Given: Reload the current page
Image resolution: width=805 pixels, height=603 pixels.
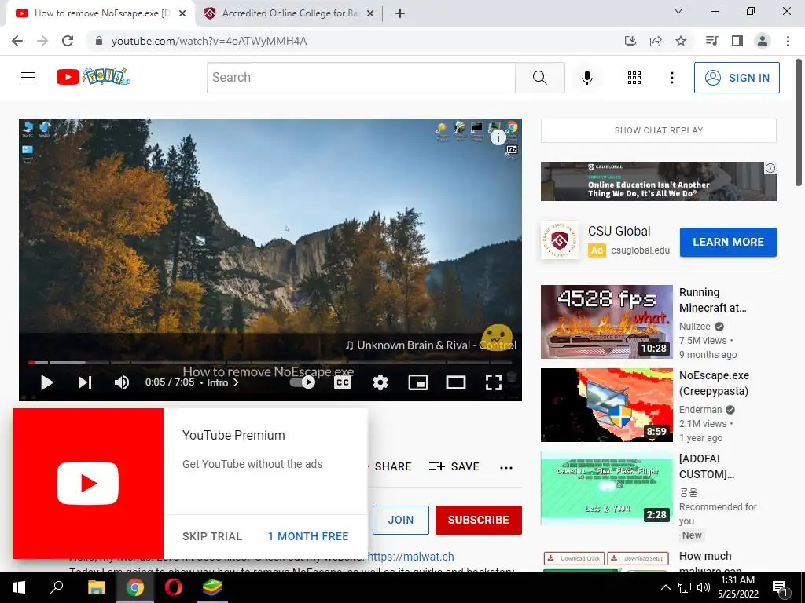Looking at the screenshot, I should click(68, 41).
